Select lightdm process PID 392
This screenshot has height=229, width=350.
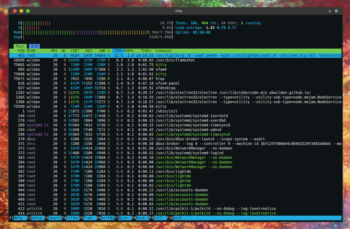click(x=175, y=171)
